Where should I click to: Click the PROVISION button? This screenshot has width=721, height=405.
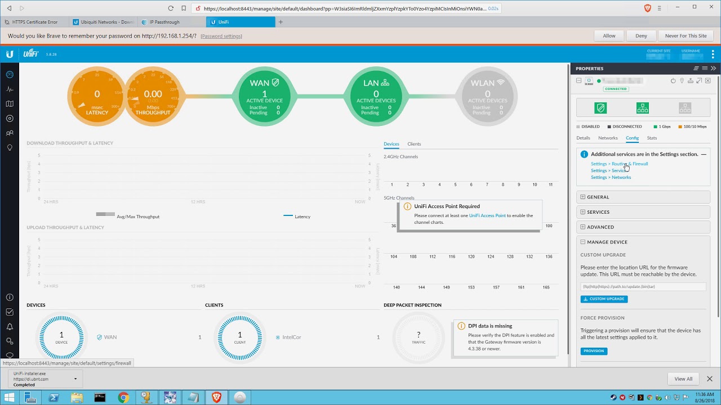click(594, 351)
